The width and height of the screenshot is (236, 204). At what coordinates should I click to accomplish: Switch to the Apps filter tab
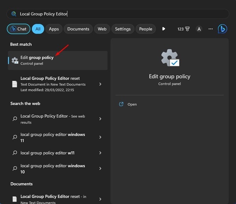[54, 29]
